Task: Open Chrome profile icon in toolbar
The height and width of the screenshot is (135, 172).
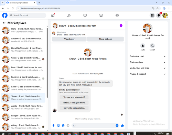Action: pos(164,8)
